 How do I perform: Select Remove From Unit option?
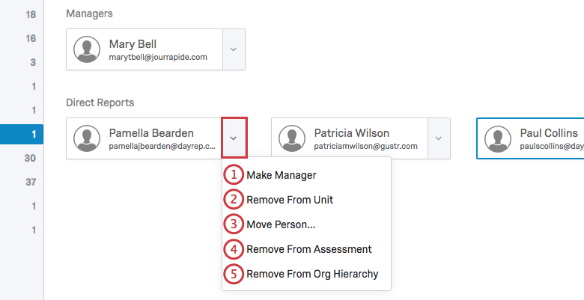tap(290, 200)
